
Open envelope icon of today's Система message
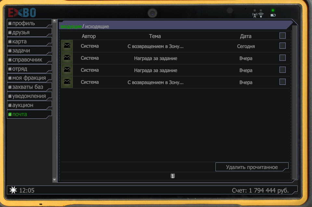[67, 46]
